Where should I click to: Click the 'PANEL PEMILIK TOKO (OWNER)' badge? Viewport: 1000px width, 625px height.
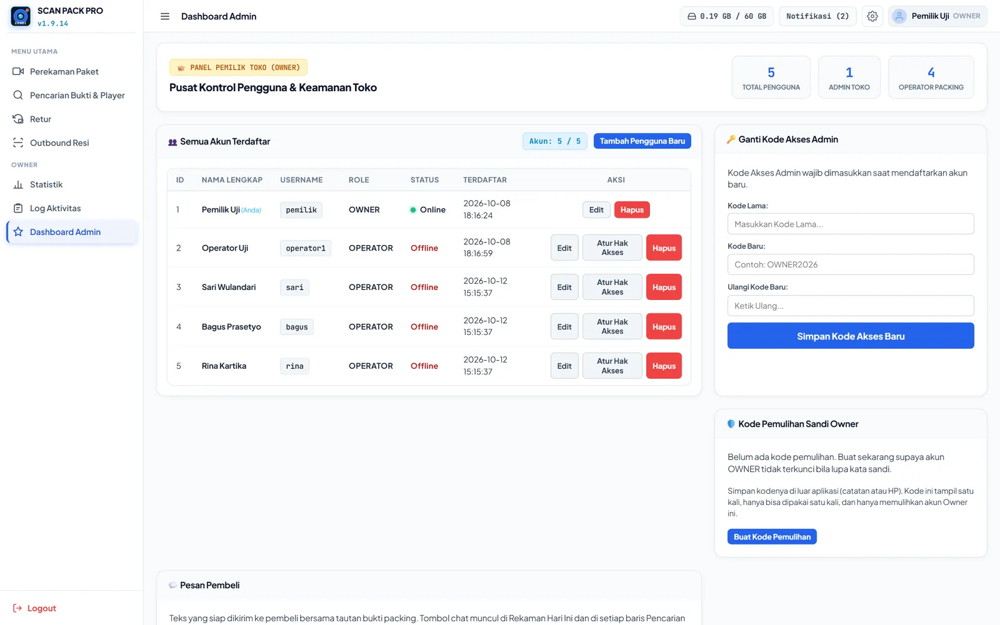tap(238, 67)
